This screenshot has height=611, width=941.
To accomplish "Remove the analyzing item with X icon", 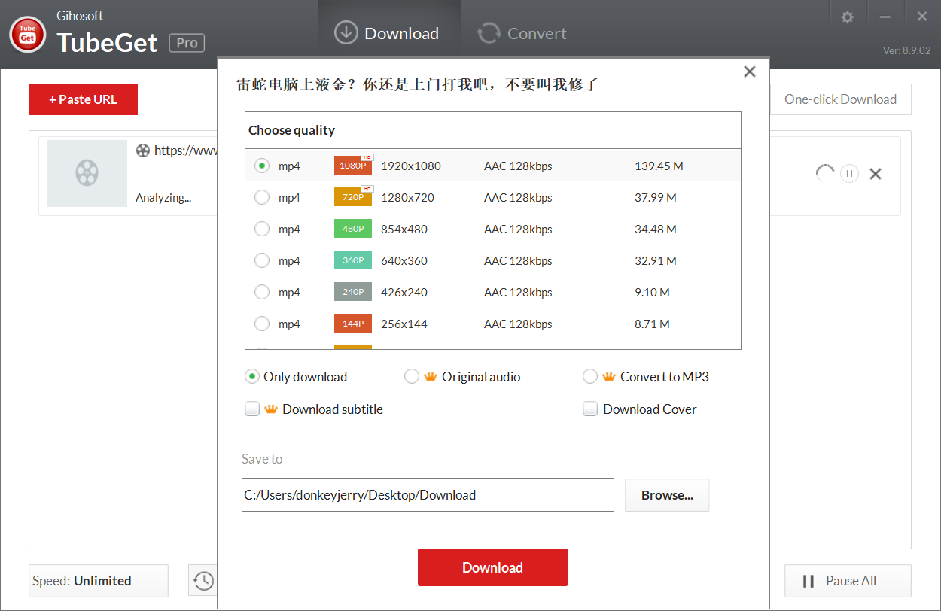I will click(876, 174).
